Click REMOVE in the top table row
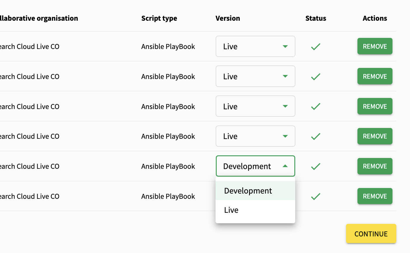The width and height of the screenshot is (410, 253). [375, 46]
